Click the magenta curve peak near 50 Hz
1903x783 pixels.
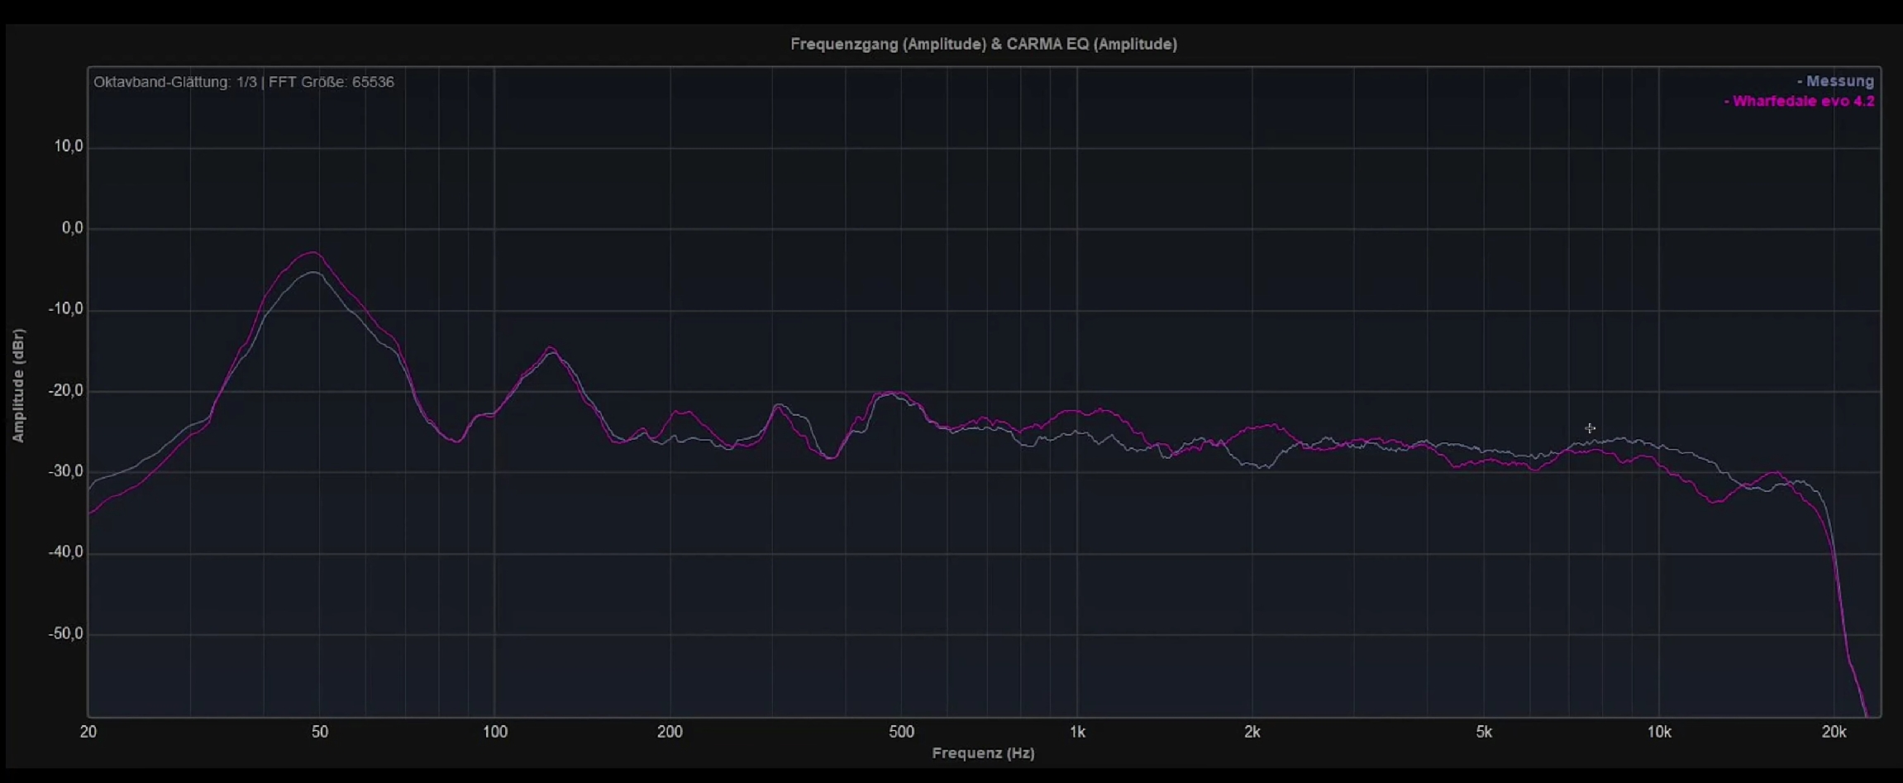[313, 252]
